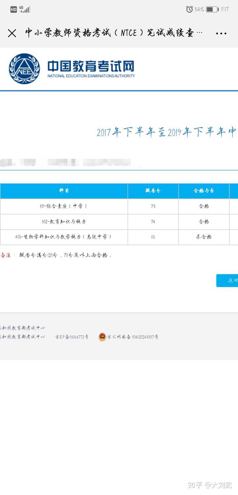Open the 京公网安备 police record link
238x495 pixels.
pyautogui.click(x=133, y=337)
